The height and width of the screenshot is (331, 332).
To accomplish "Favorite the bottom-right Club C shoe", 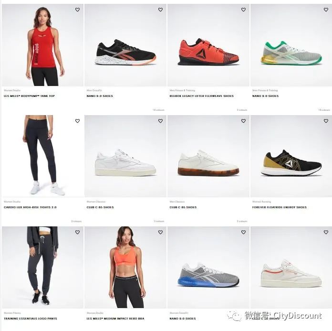I will click(x=326, y=232).
